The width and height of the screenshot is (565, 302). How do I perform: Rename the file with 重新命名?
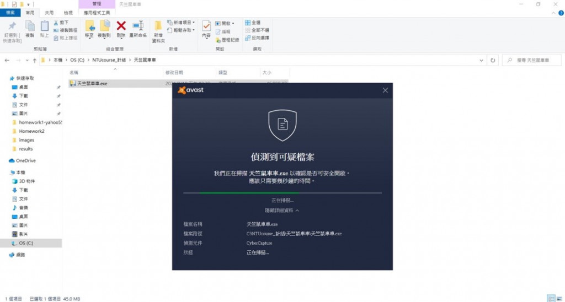pyautogui.click(x=138, y=29)
